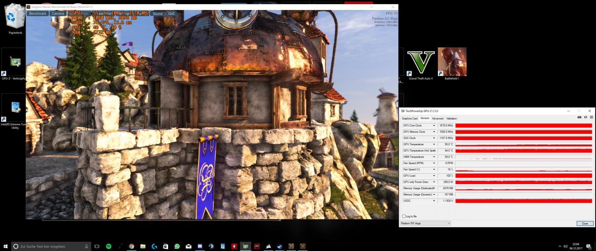Switch to GPU-Z green taskbar icon

245,246
